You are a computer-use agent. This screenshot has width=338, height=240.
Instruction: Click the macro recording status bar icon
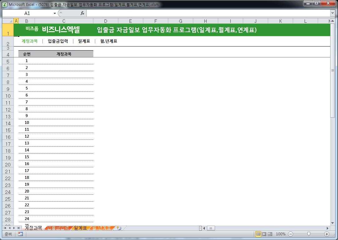pos(20,234)
